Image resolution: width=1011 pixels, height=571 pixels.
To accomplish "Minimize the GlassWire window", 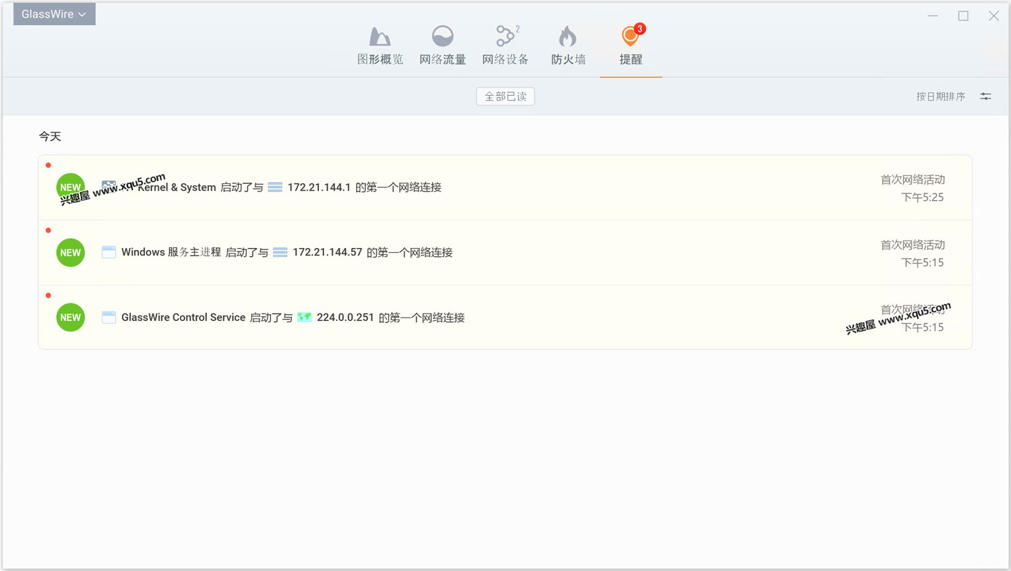I will click(x=933, y=16).
